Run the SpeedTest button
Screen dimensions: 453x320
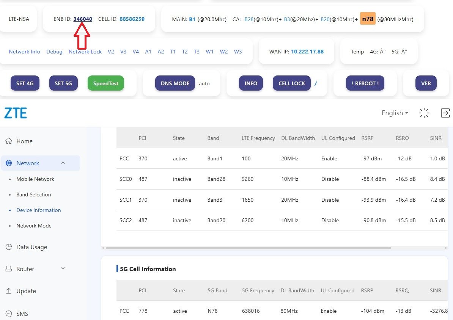(106, 83)
